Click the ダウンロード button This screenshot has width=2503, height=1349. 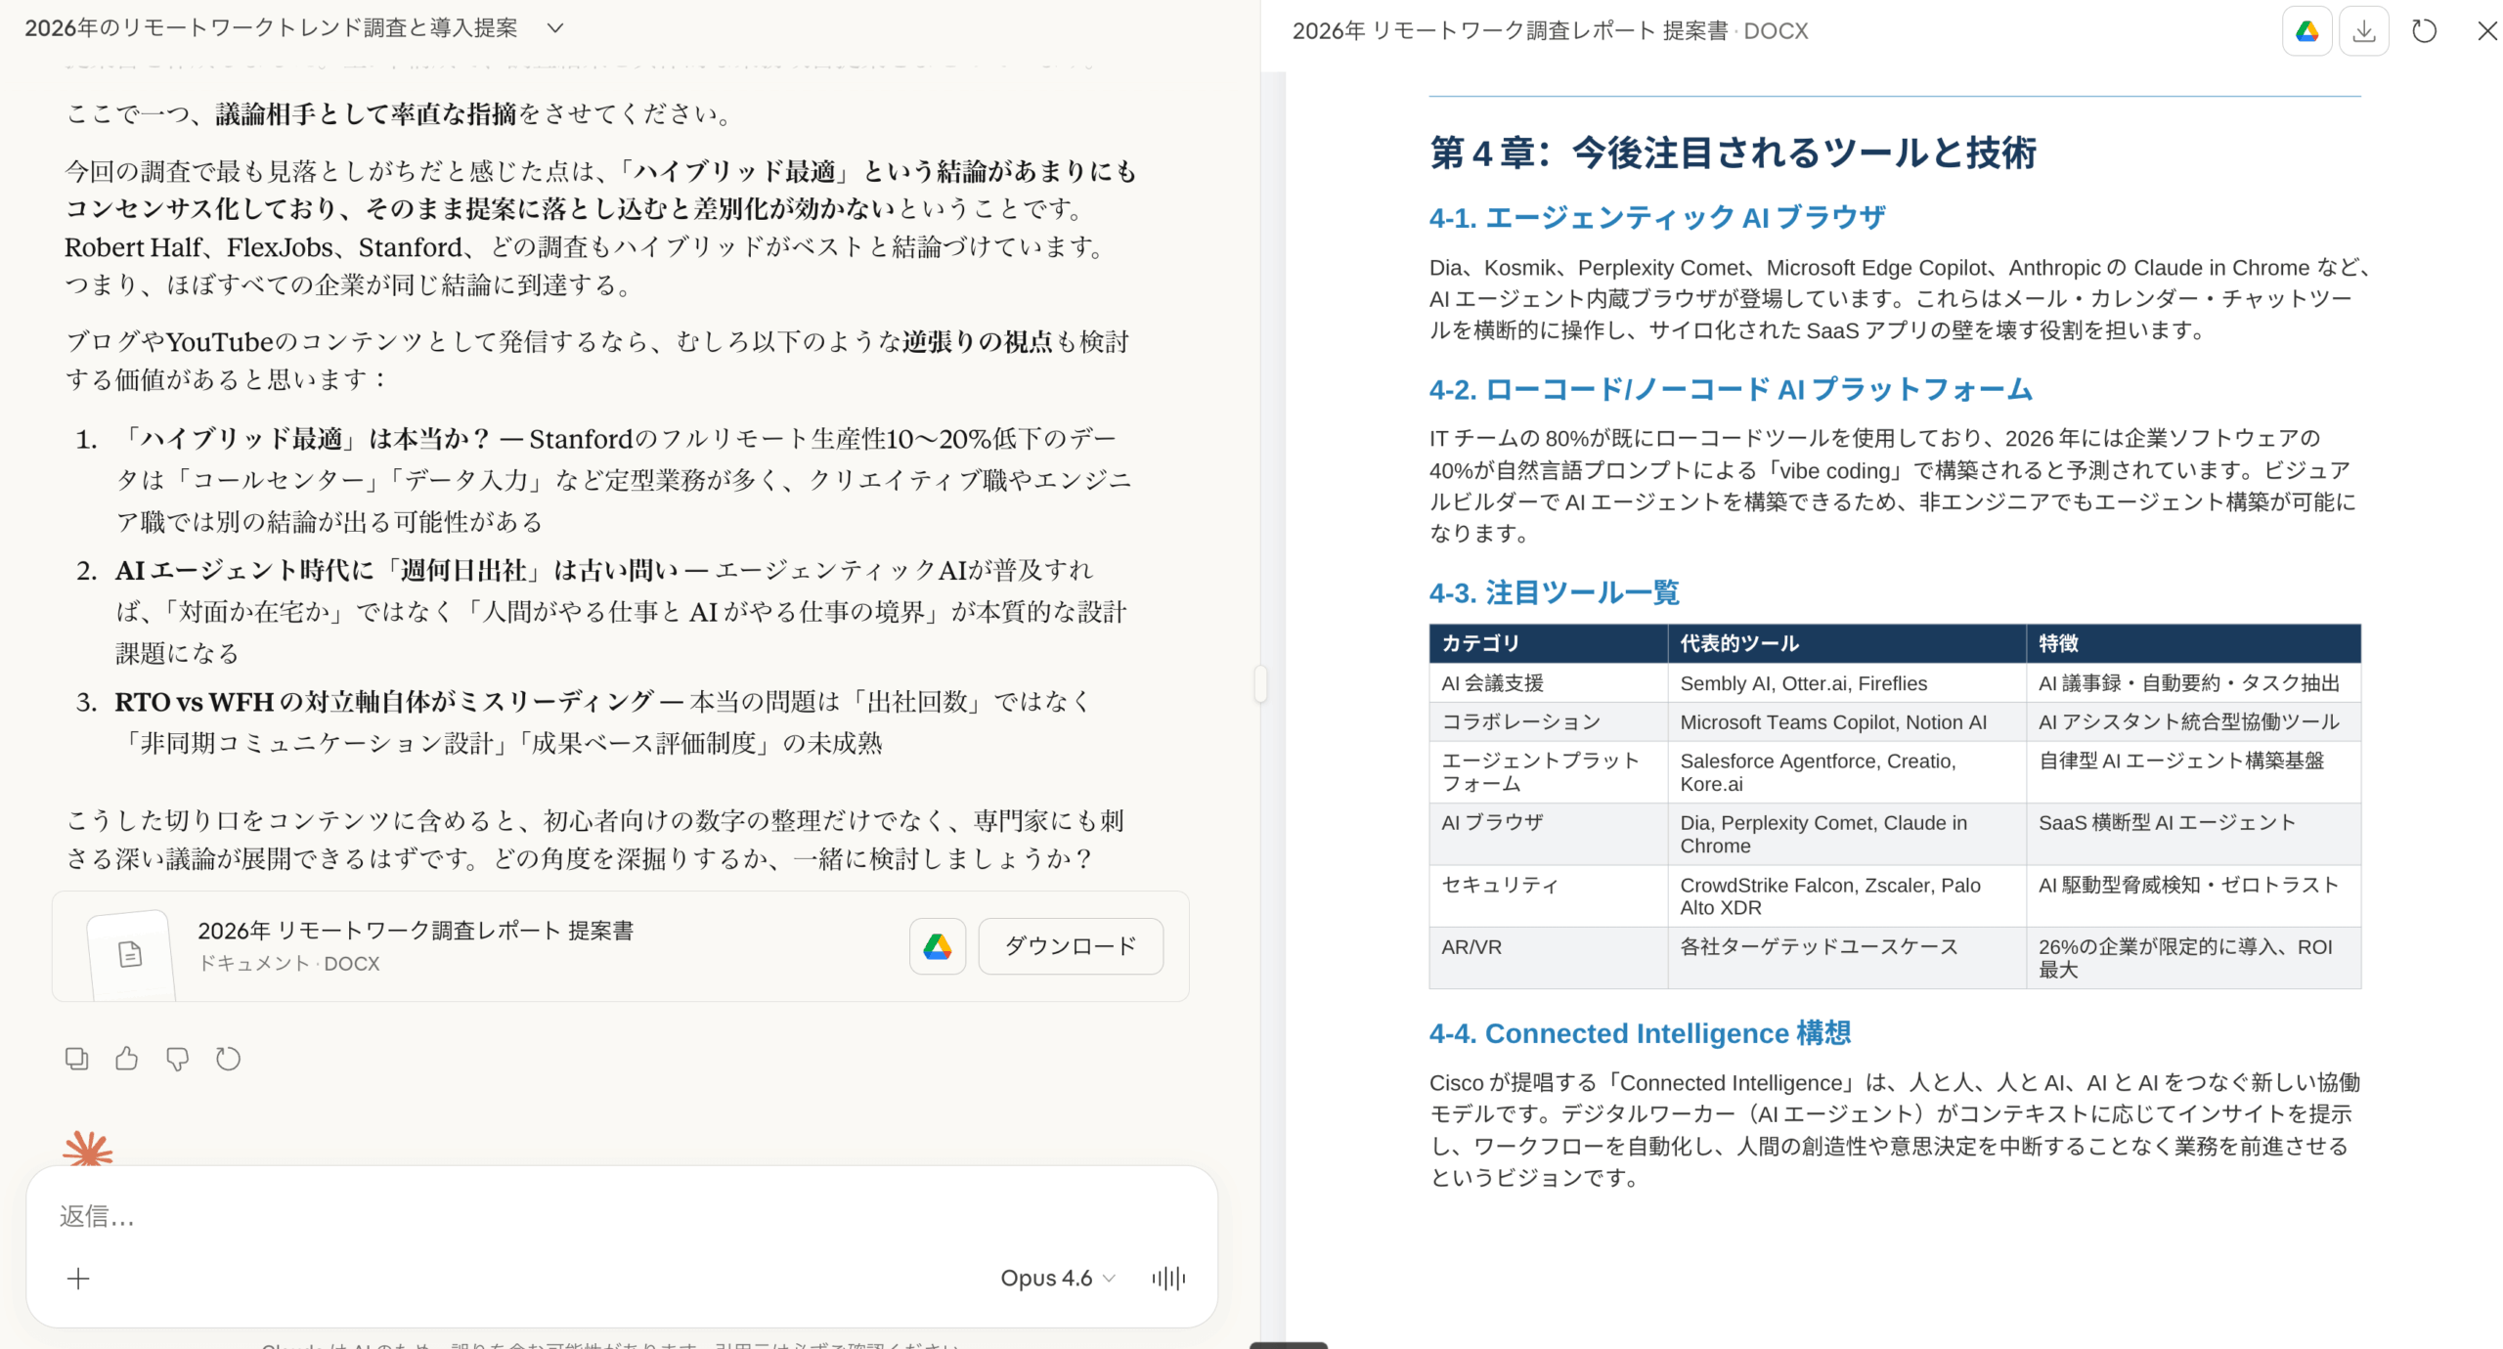(1071, 946)
